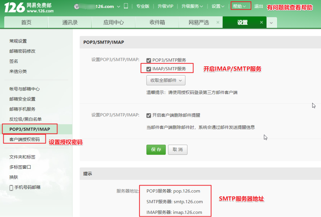Click the 退出 logout link
321x217 pixels.
(259, 6)
